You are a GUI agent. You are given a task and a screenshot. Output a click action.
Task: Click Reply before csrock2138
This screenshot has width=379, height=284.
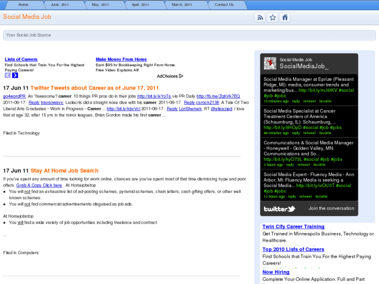[x=190, y=103]
